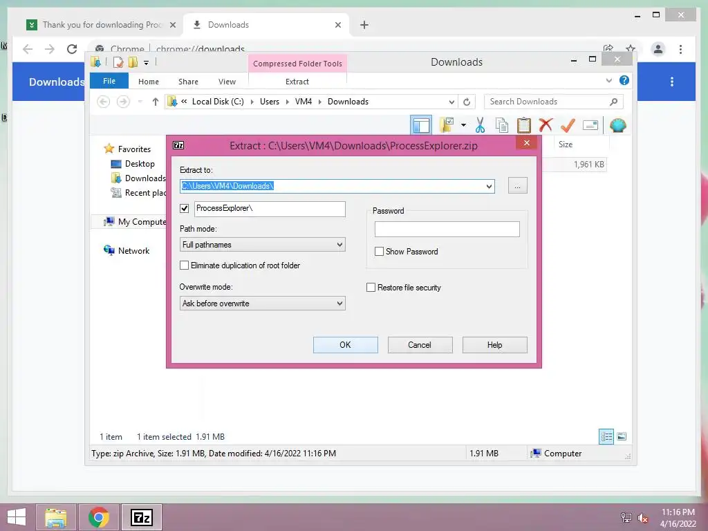This screenshot has width=708, height=531.
Task: Expand the Explorer address bar history dropdown
Action: [451, 102]
